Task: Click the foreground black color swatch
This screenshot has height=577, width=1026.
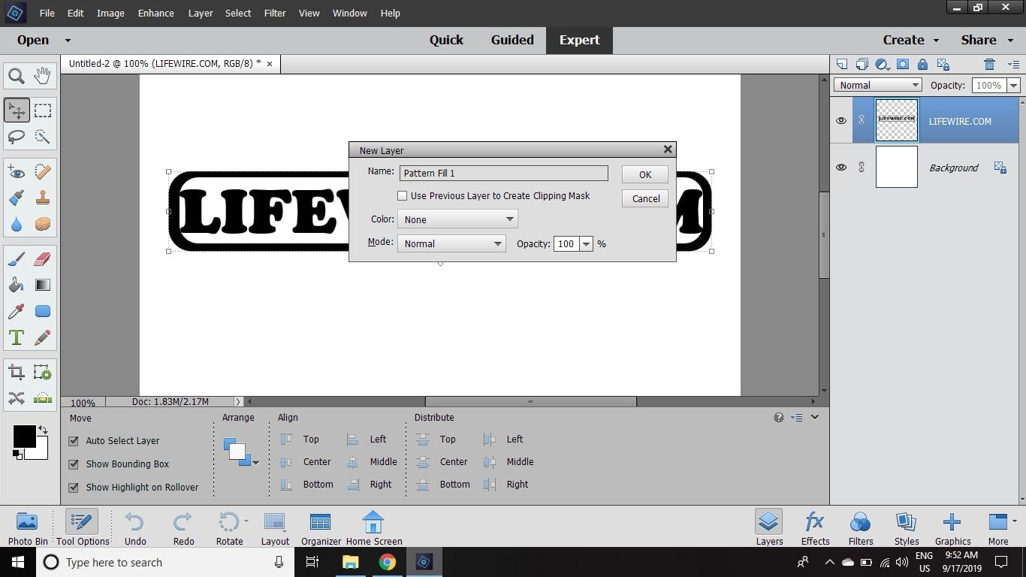Action: point(24,437)
